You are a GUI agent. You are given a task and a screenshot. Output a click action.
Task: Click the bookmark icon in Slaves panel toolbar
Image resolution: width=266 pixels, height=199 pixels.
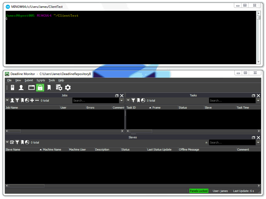22,142
